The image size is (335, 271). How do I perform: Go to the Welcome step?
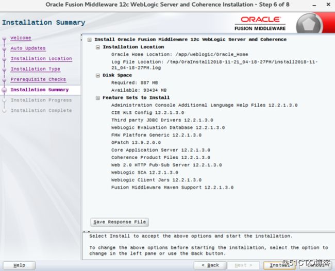click(x=21, y=38)
